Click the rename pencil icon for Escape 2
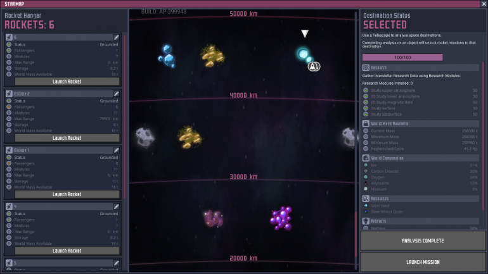The image size is (488, 274). [116, 94]
